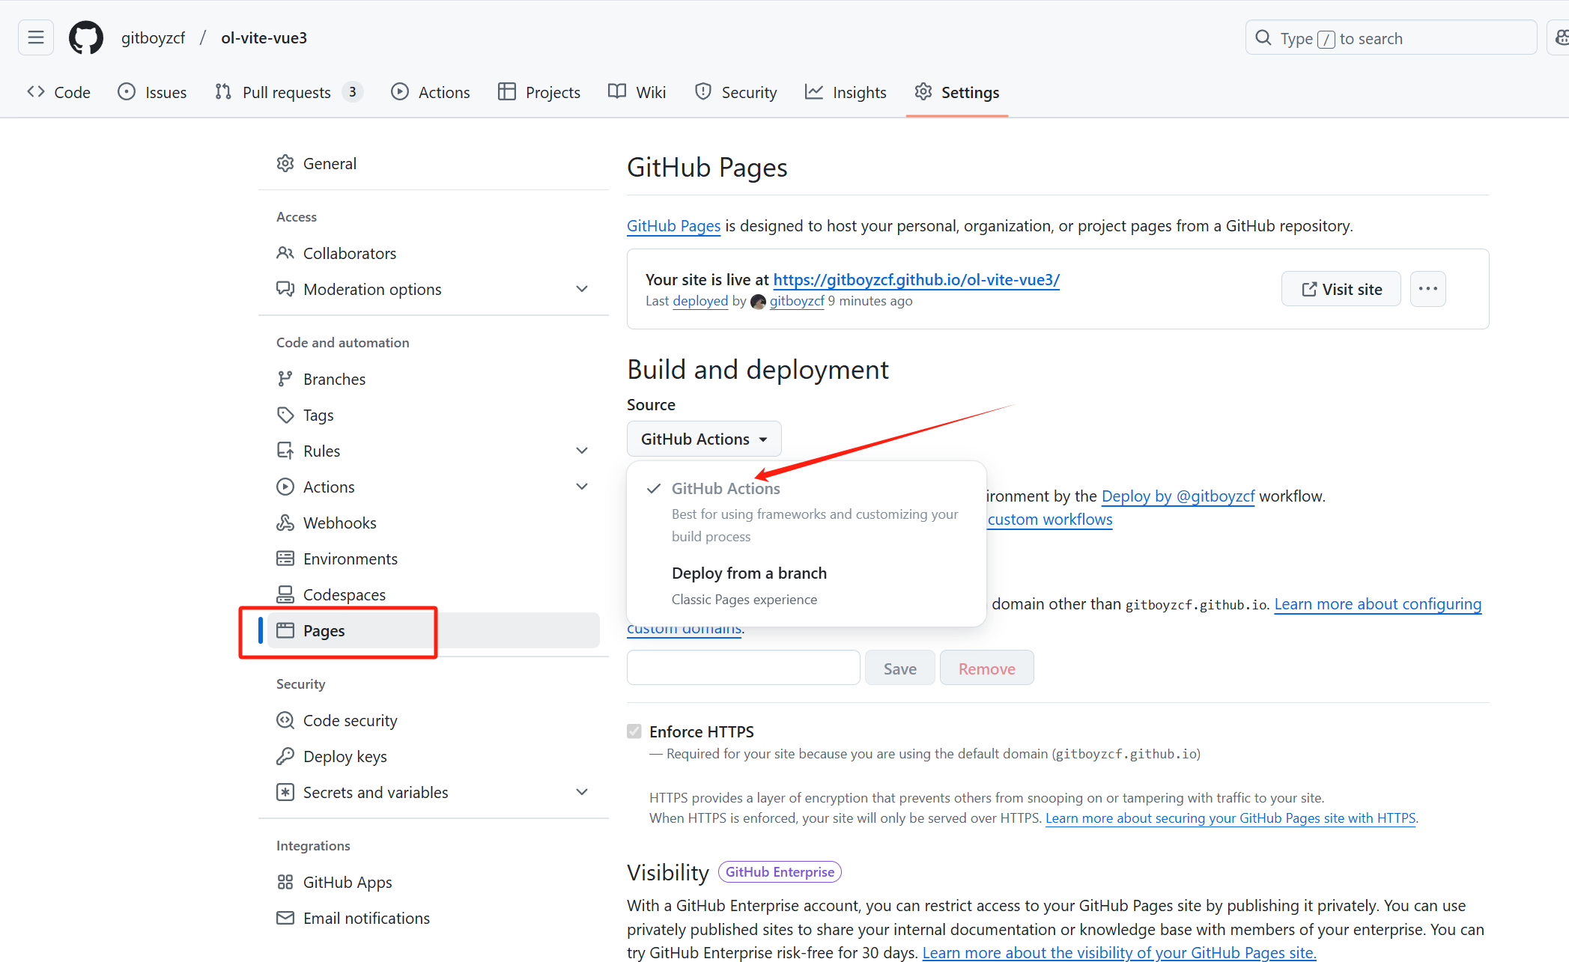Focus the Type / to search box
This screenshot has width=1569, height=962.
pyautogui.click(x=1391, y=37)
